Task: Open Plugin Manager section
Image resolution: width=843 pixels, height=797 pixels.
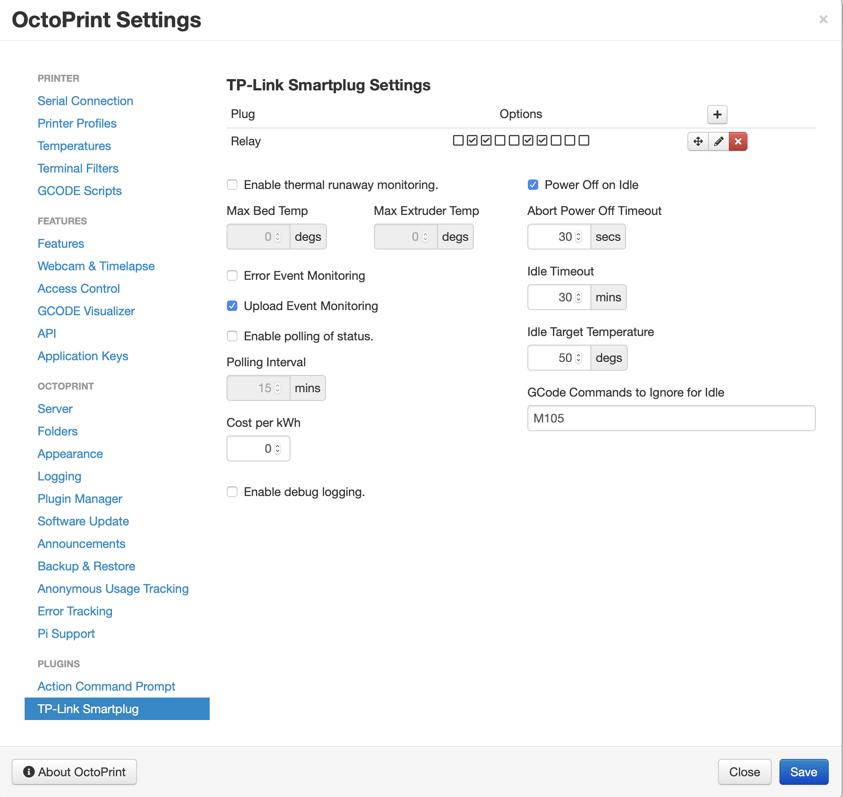Action: click(x=80, y=499)
